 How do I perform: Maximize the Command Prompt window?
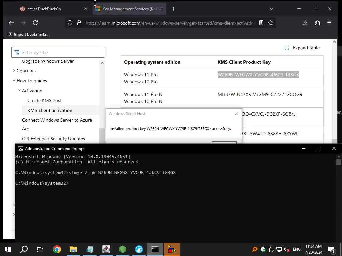[x=318, y=148]
